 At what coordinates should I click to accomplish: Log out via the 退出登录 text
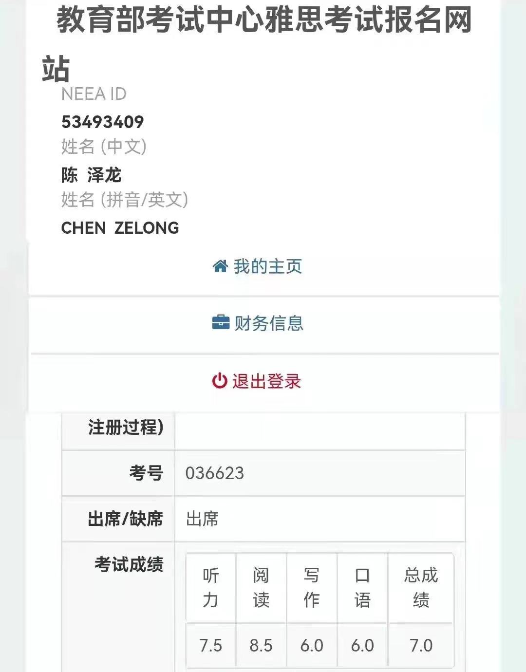point(266,381)
